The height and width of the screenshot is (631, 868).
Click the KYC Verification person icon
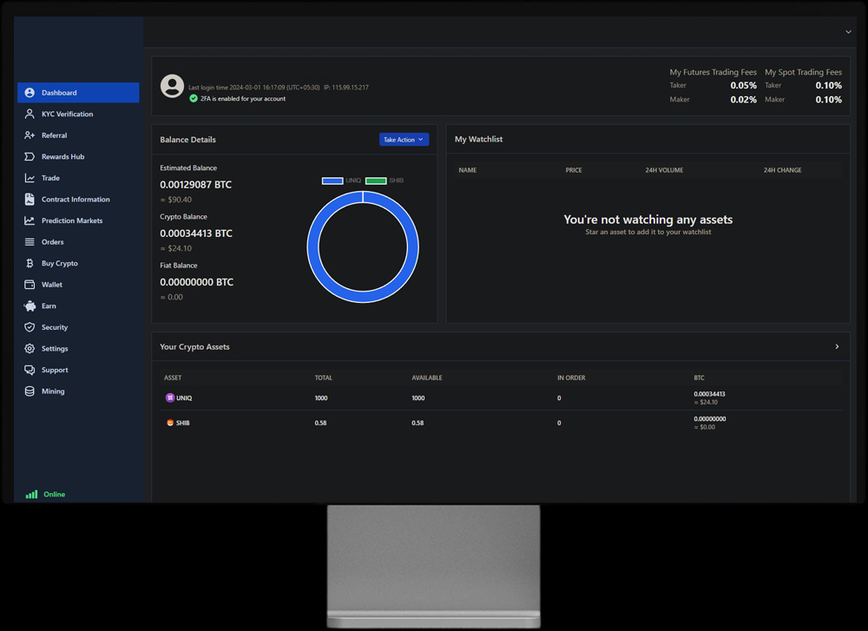pos(30,114)
